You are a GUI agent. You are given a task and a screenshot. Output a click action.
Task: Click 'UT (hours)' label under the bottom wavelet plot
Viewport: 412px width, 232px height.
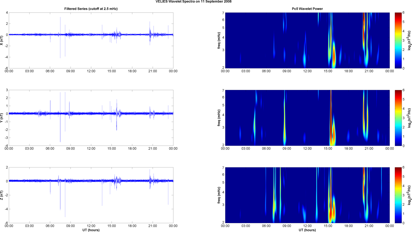(x=307, y=230)
